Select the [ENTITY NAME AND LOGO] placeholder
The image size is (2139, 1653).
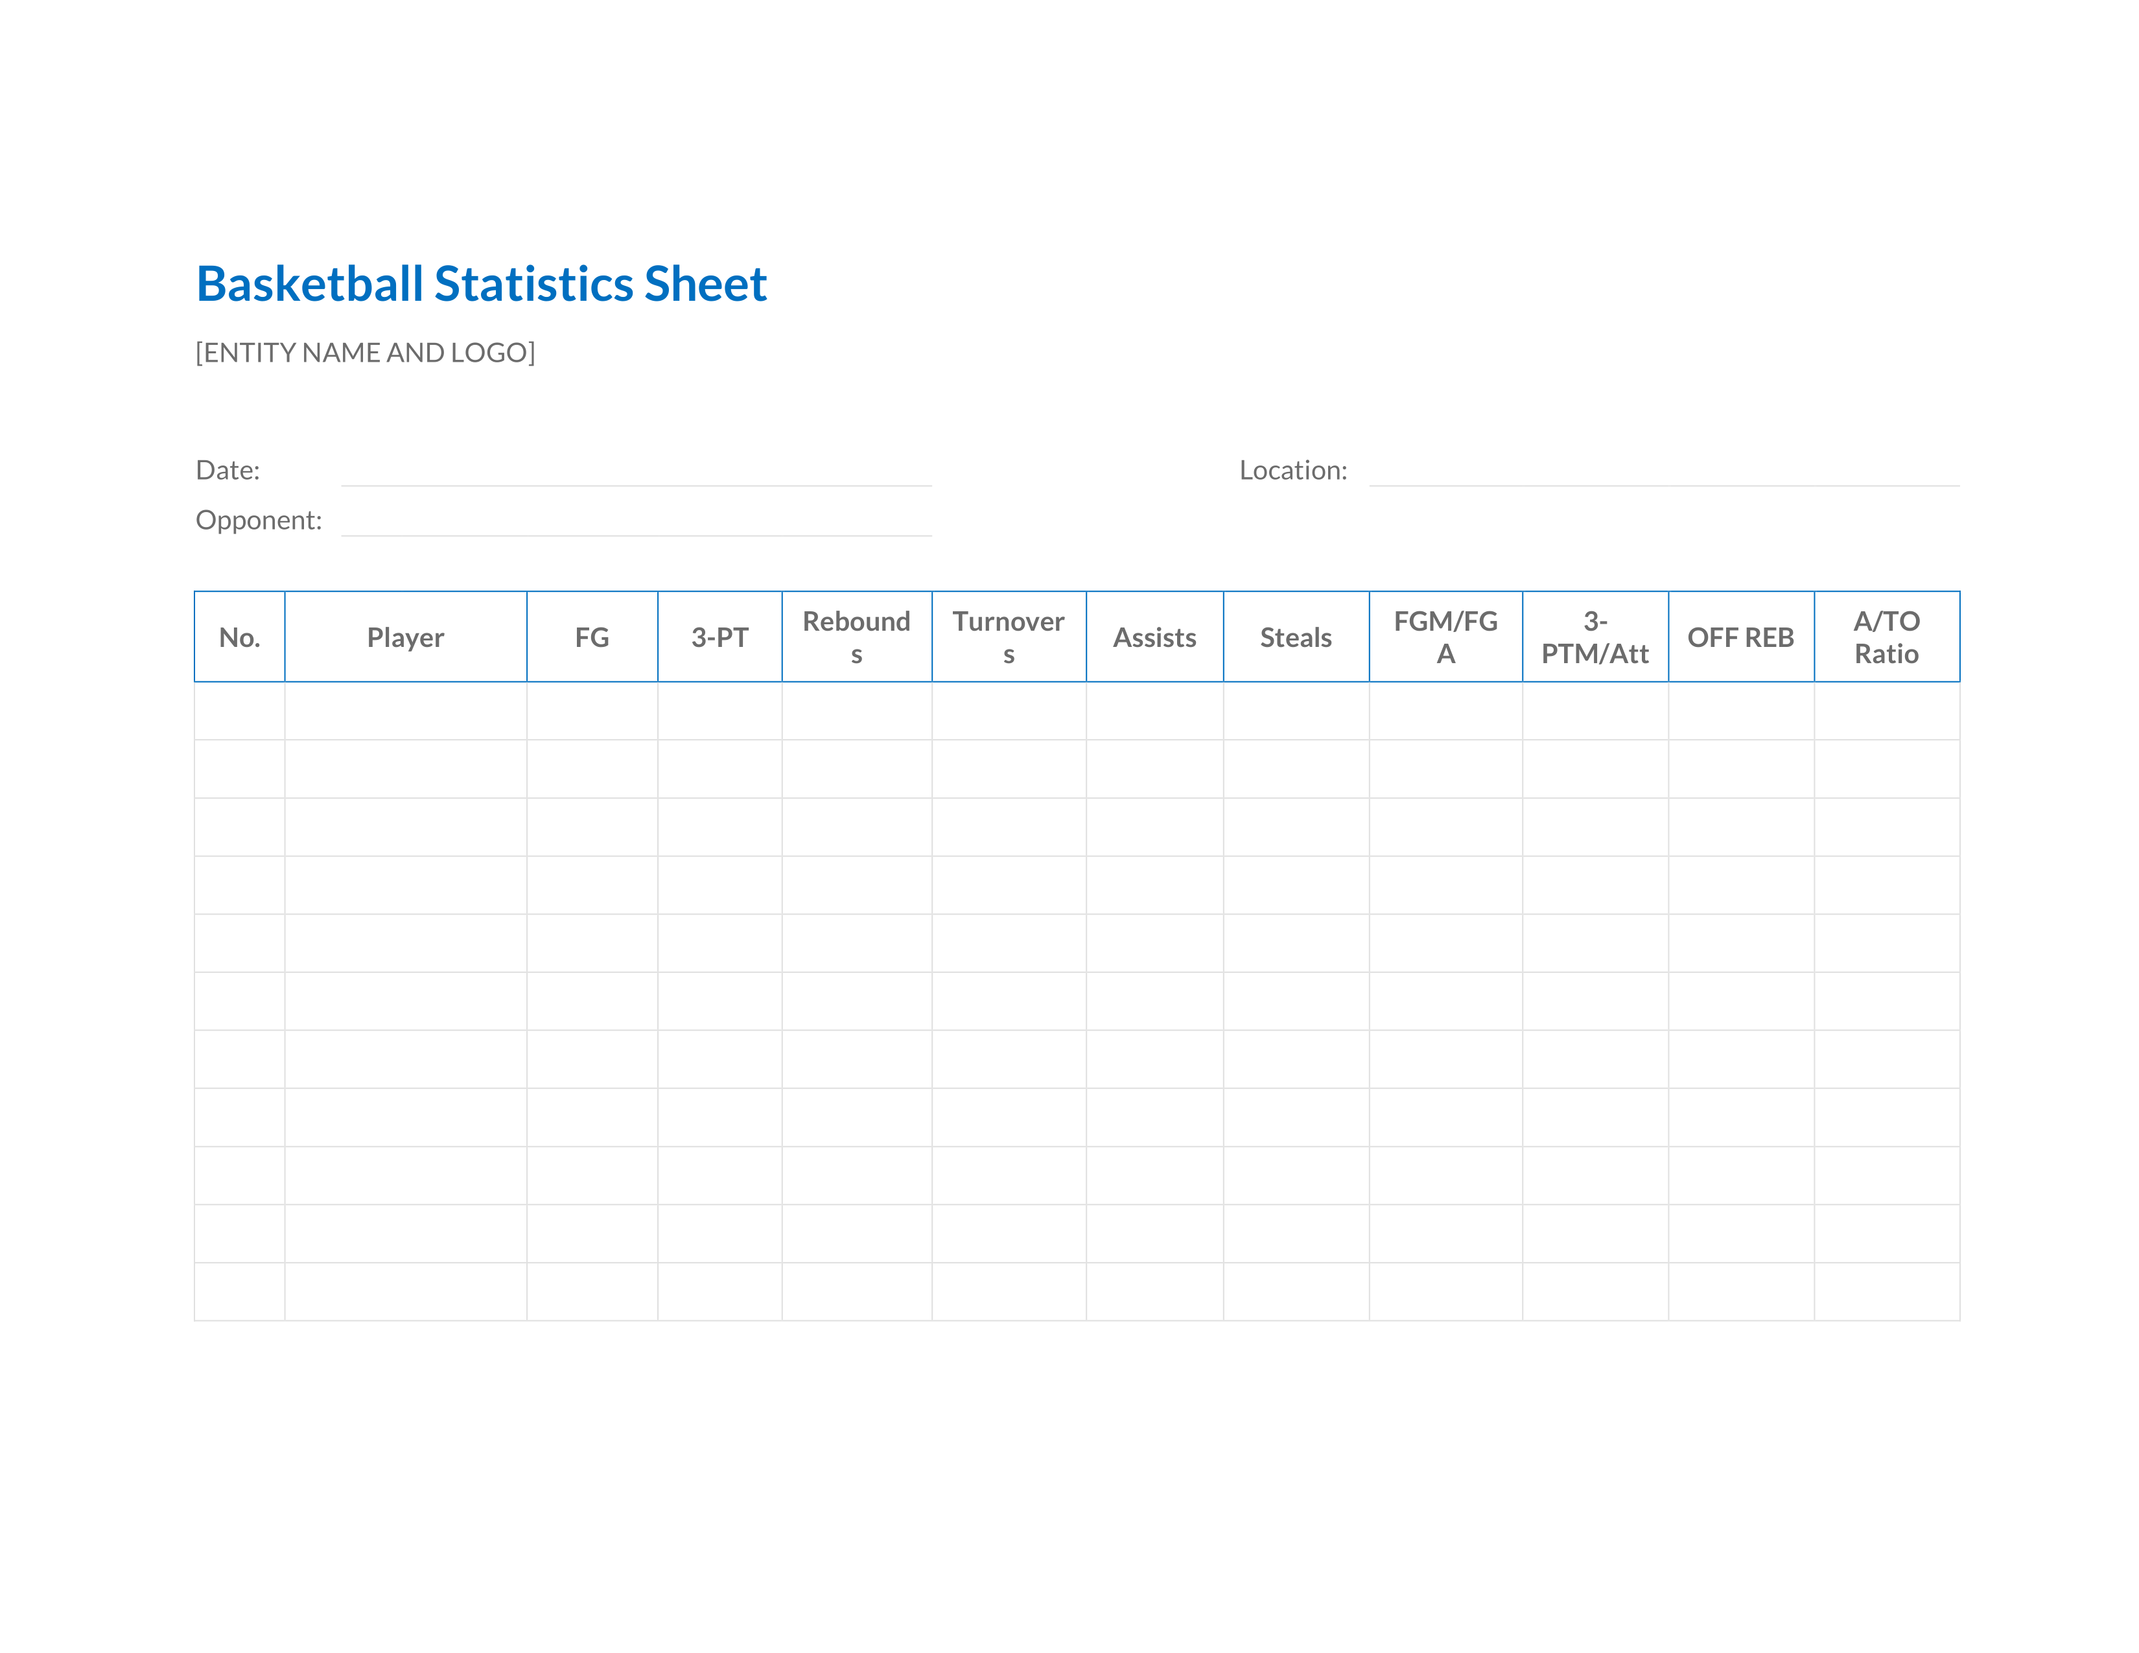coord(366,353)
